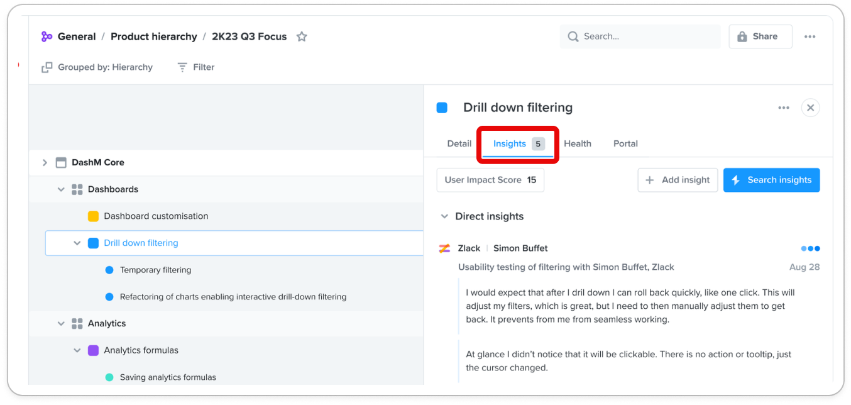This screenshot has width=851, height=405.
Task: Click the Zlack company logo icon
Action: [444, 248]
